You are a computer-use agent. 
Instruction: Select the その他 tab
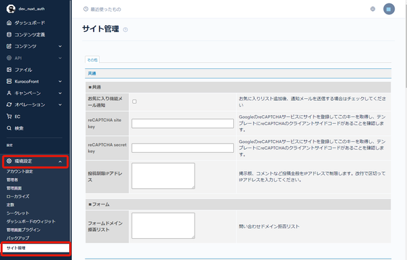tap(92, 60)
